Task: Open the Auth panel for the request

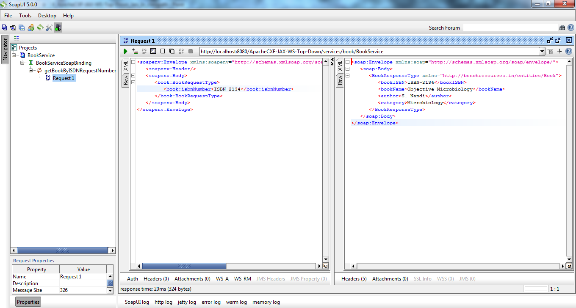Action: point(132,278)
